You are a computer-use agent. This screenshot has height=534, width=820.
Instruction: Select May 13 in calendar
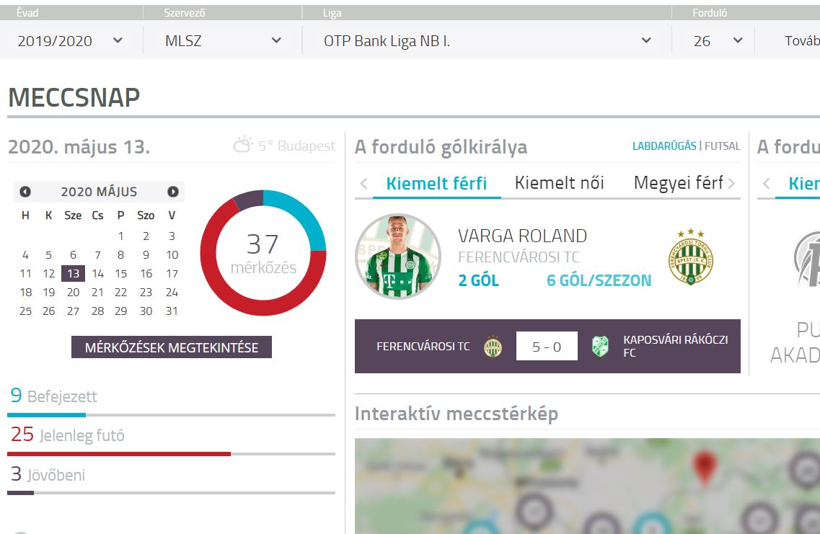(73, 273)
